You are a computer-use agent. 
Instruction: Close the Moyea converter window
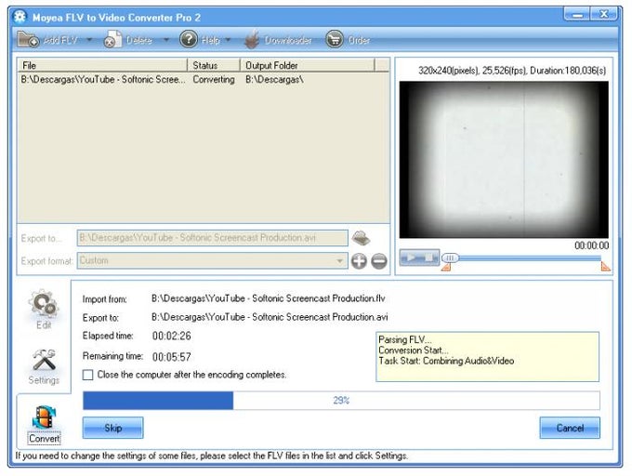click(x=603, y=14)
